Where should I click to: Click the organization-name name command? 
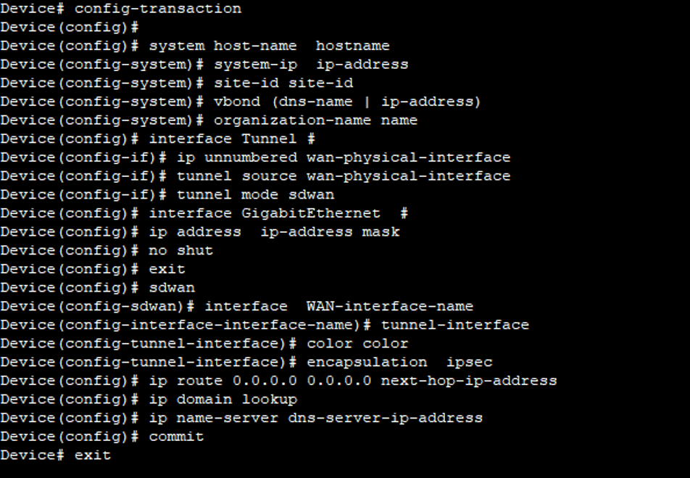point(315,120)
